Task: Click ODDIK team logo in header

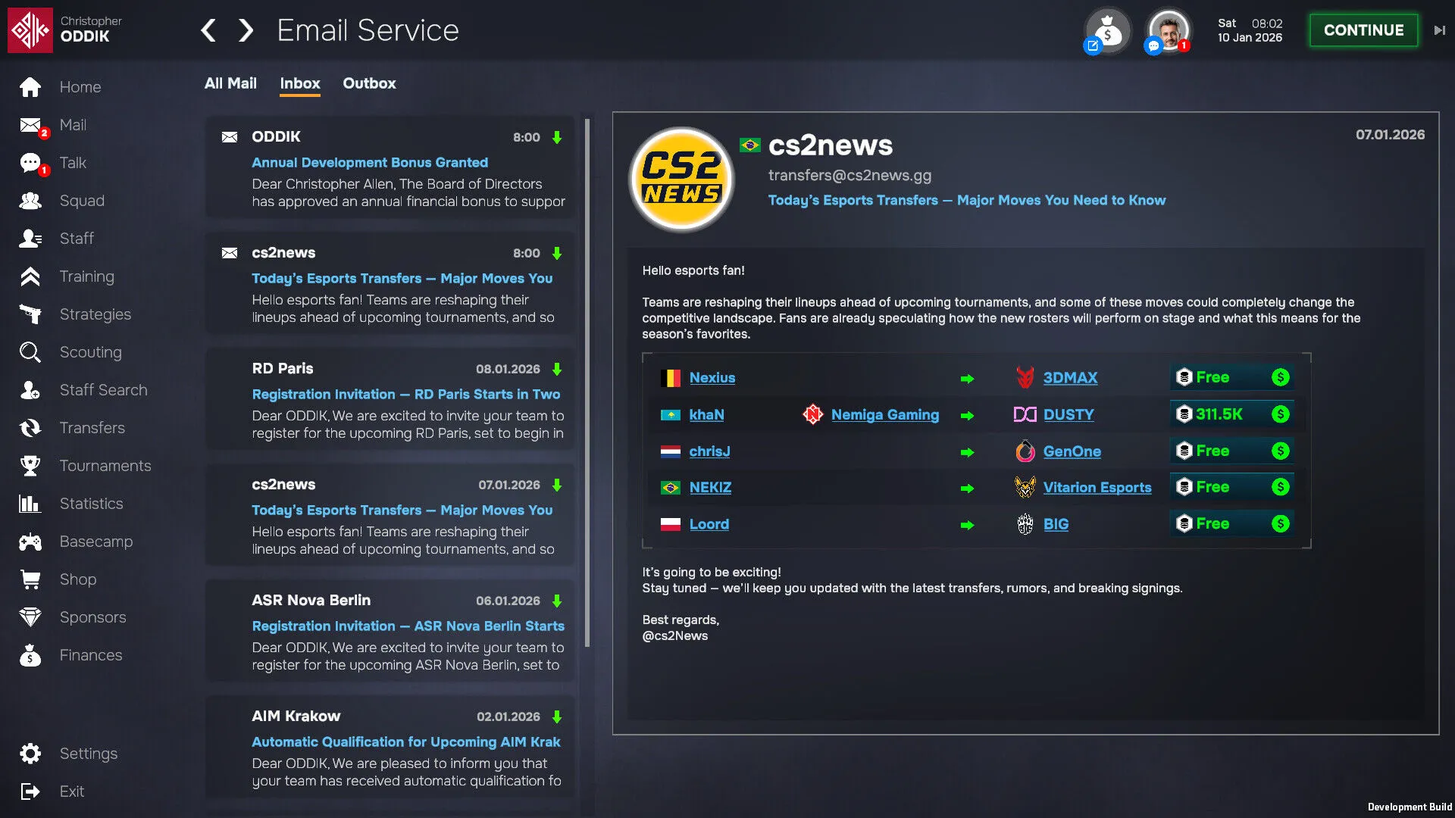Action: point(30,30)
